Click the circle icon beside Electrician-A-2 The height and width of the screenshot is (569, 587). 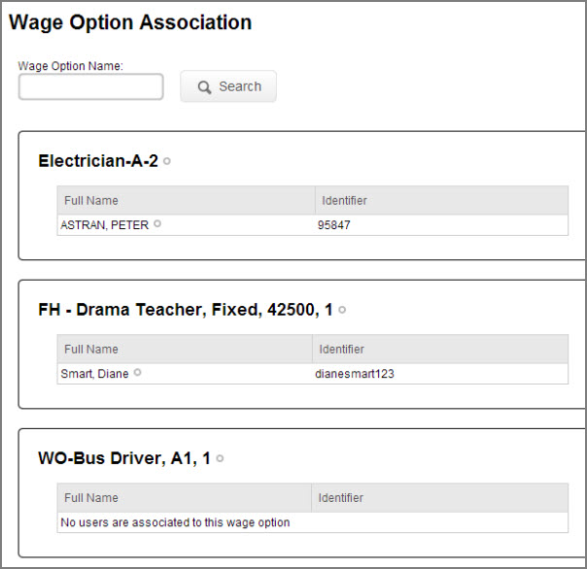167,161
